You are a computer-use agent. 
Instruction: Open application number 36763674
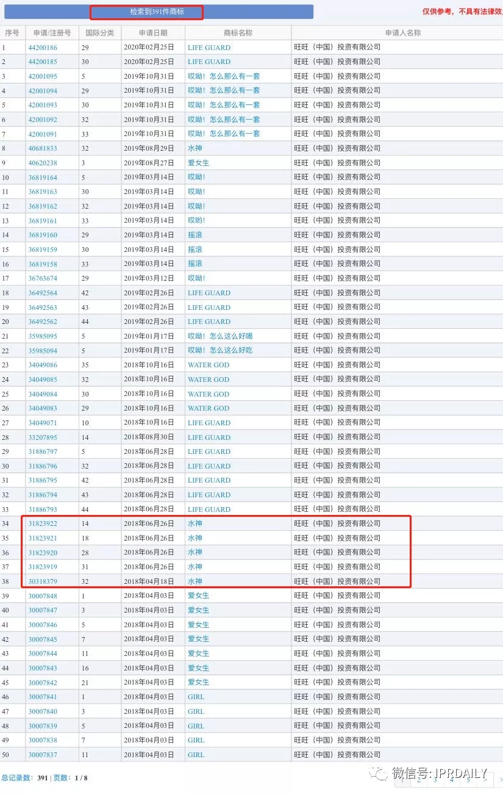[x=43, y=278]
